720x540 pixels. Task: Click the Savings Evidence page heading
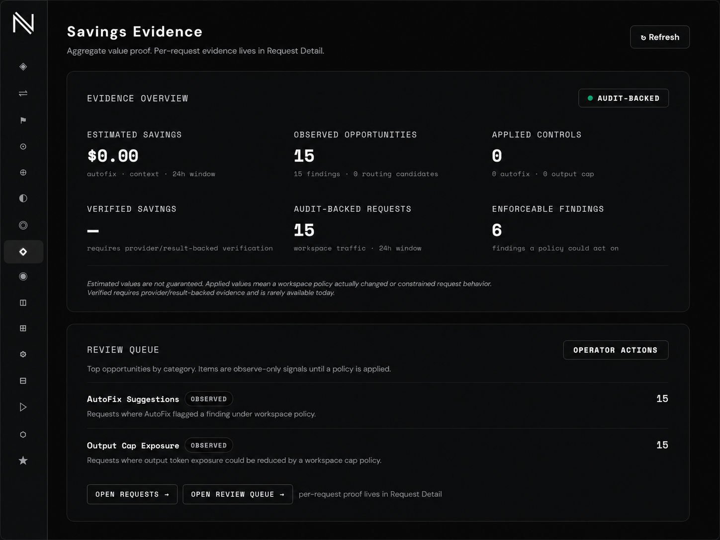pyautogui.click(x=135, y=32)
